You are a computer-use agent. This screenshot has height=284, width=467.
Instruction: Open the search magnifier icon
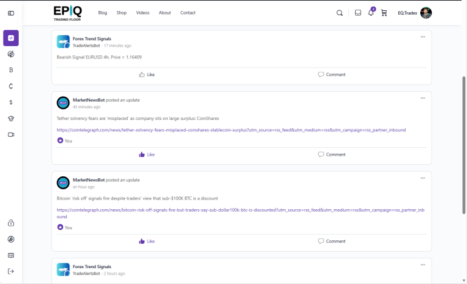[339, 13]
